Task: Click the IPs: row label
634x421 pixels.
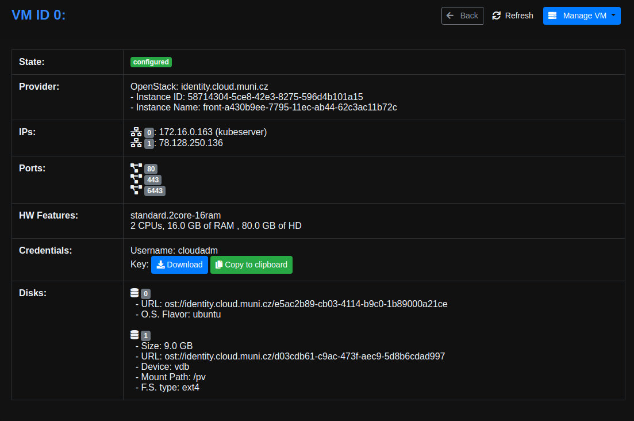Action: point(27,132)
